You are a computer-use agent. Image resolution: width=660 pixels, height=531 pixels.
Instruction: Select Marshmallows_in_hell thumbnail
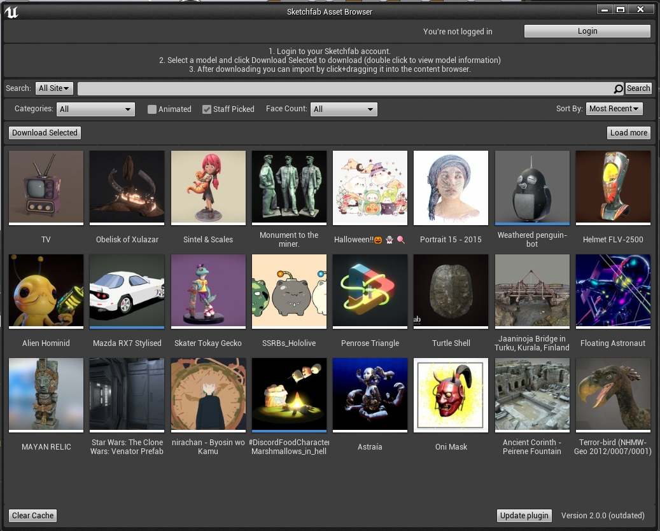coord(289,395)
